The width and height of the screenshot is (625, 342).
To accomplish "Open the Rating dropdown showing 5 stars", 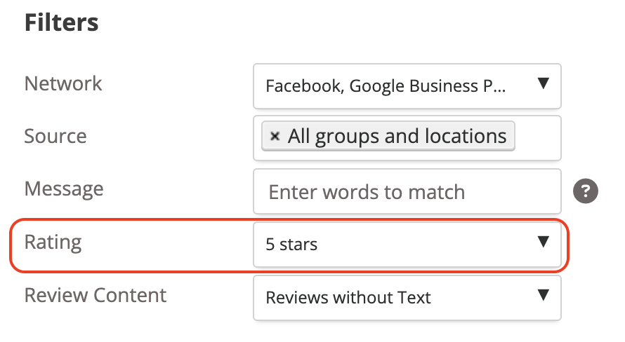I will click(407, 244).
